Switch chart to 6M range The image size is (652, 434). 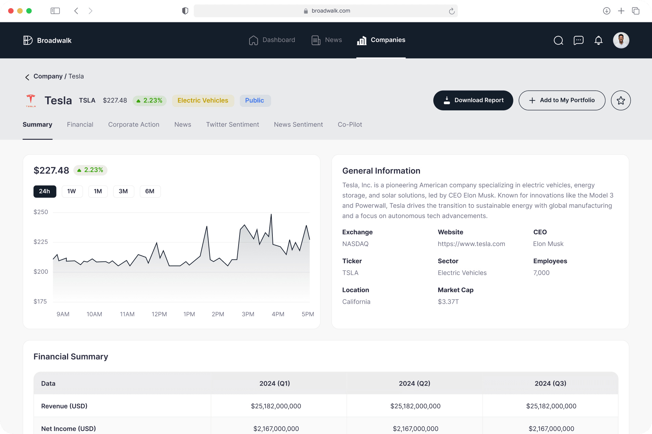150,191
